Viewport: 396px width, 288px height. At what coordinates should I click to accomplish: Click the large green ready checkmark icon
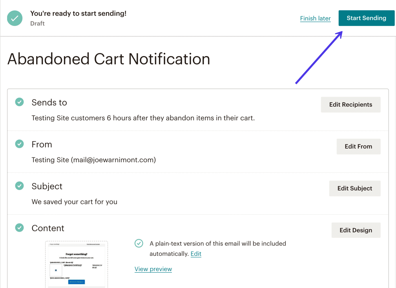coord(15,18)
